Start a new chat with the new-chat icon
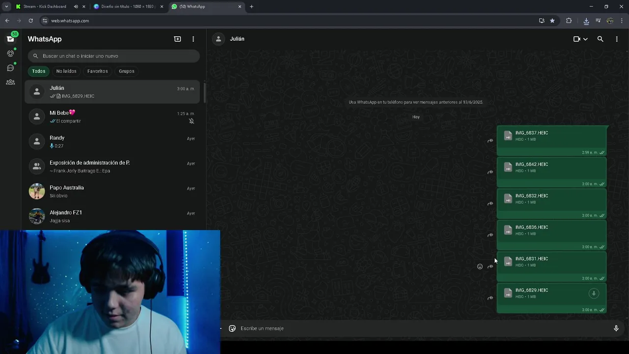Screen dimensions: 629x354 click(x=177, y=39)
